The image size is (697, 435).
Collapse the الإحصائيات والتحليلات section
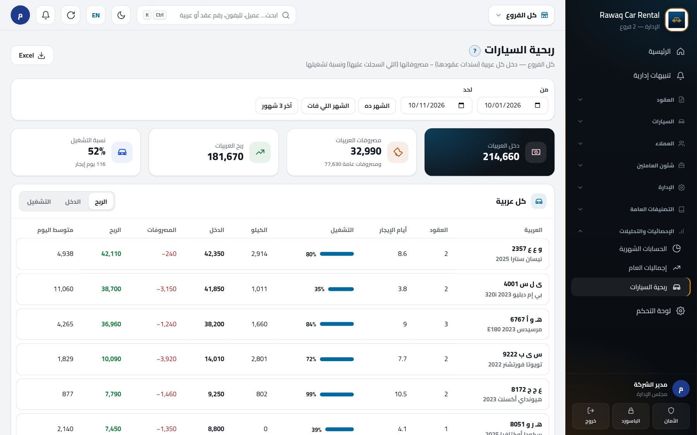coord(631,231)
